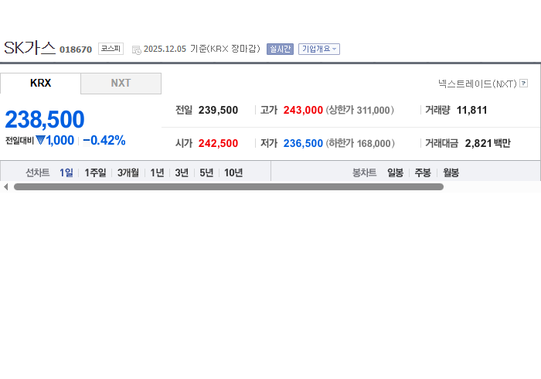
Task: Click the 상한가 311,000 text
Action: point(360,110)
